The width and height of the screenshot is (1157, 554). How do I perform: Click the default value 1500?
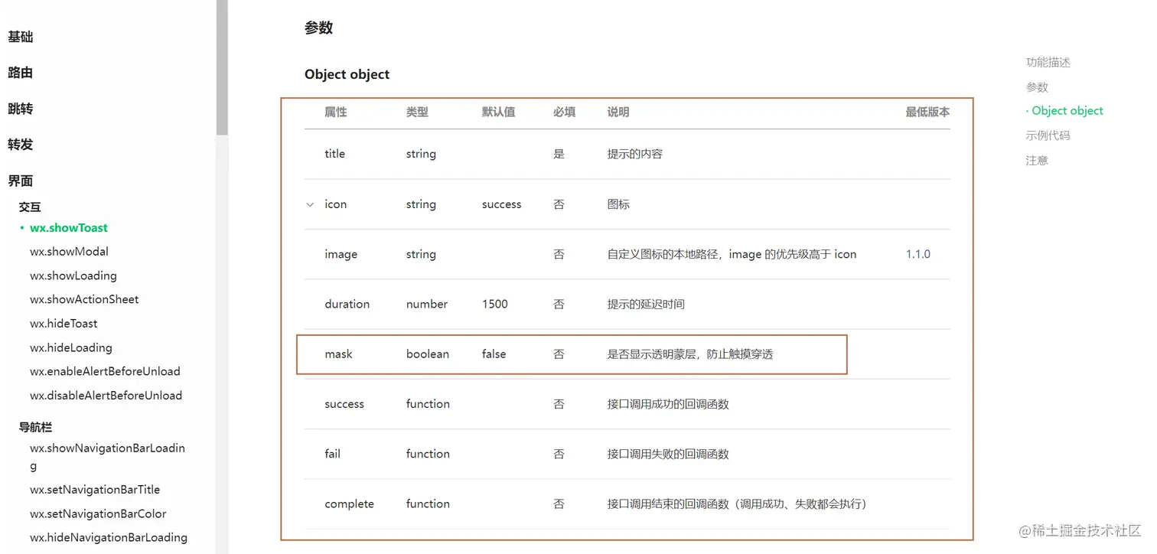495,304
